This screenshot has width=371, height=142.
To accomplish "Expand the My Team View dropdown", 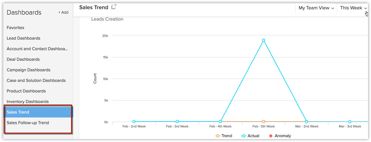I will [316, 8].
